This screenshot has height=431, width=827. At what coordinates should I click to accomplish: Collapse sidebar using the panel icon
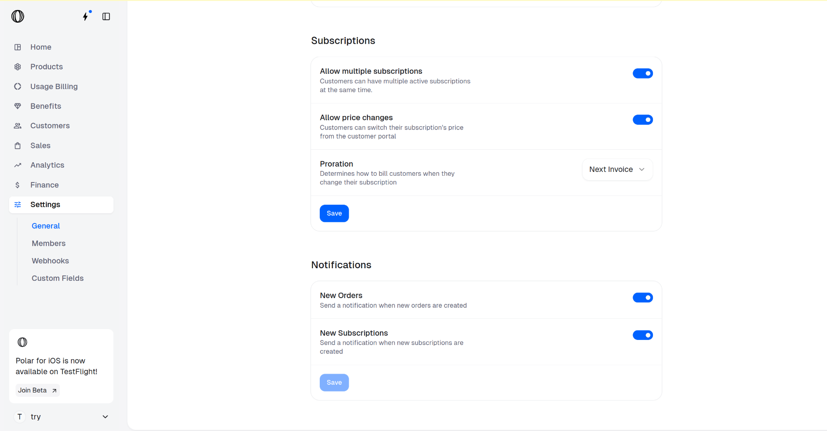click(x=106, y=16)
